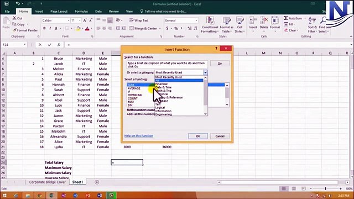Image resolution: width=354 pixels, height=199 pixels.
Task: Click the Fill down command
Action: tap(290, 24)
